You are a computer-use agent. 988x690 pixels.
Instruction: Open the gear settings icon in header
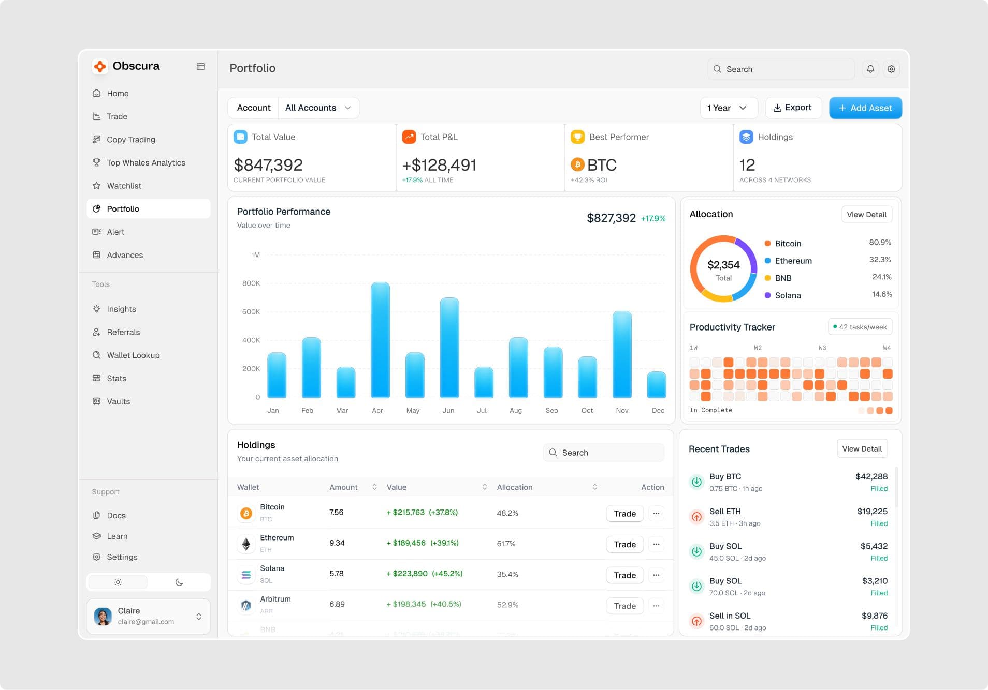pos(891,69)
